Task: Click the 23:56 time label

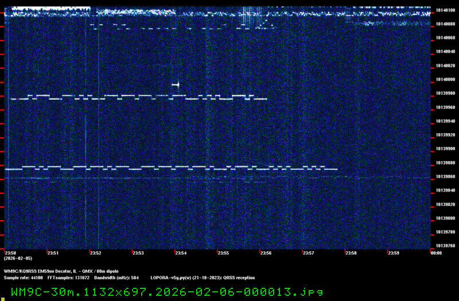Action: click(x=266, y=253)
